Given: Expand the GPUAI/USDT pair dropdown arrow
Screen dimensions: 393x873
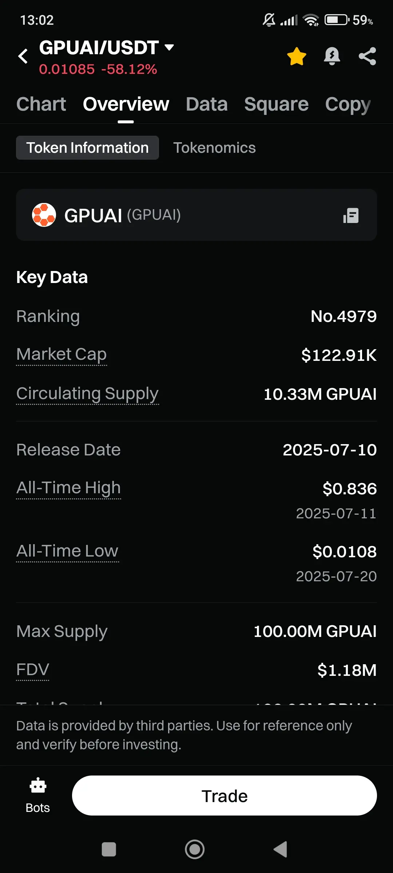Looking at the screenshot, I should click(169, 47).
